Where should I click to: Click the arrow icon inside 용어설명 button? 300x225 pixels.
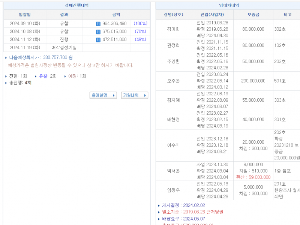click(114, 95)
